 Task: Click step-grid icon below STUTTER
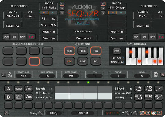(x=19, y=97)
